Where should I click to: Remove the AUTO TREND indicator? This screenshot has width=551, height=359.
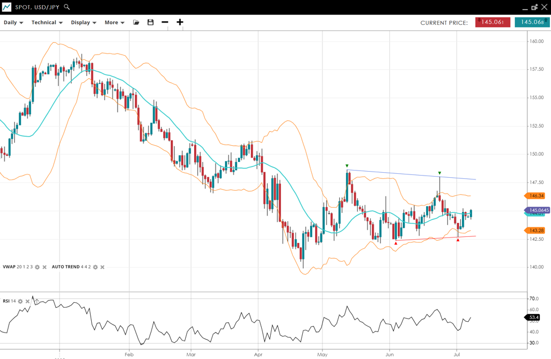click(x=102, y=267)
